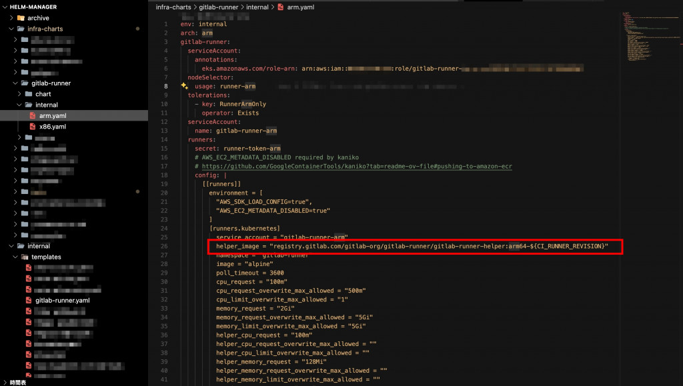Screen dimensions: 683x386
Task: Click the 'key: RunnerArmOnly' text
Action: pos(234,104)
